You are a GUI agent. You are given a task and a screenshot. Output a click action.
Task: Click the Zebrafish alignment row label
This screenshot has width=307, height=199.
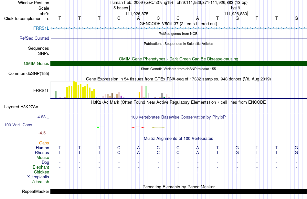pyautogui.click(x=40, y=182)
